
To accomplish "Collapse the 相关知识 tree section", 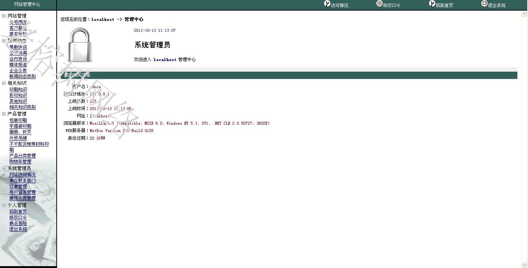I will (x=4, y=83).
